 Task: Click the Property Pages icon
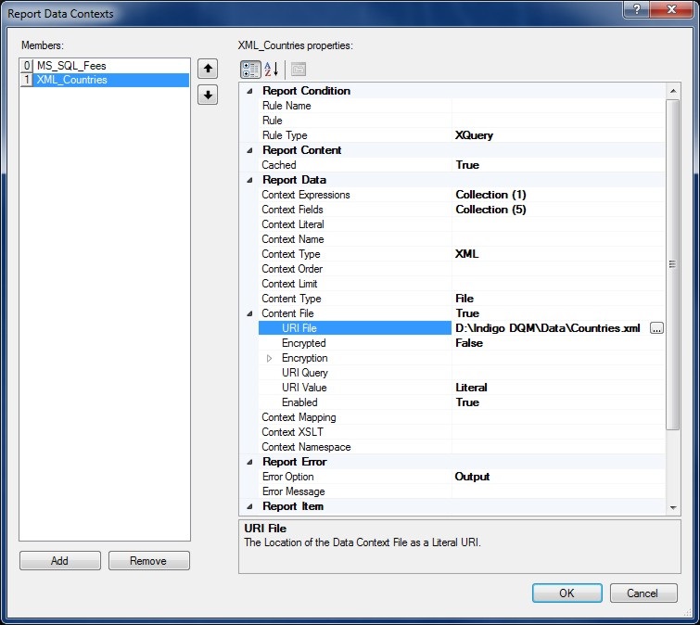pyautogui.click(x=298, y=70)
